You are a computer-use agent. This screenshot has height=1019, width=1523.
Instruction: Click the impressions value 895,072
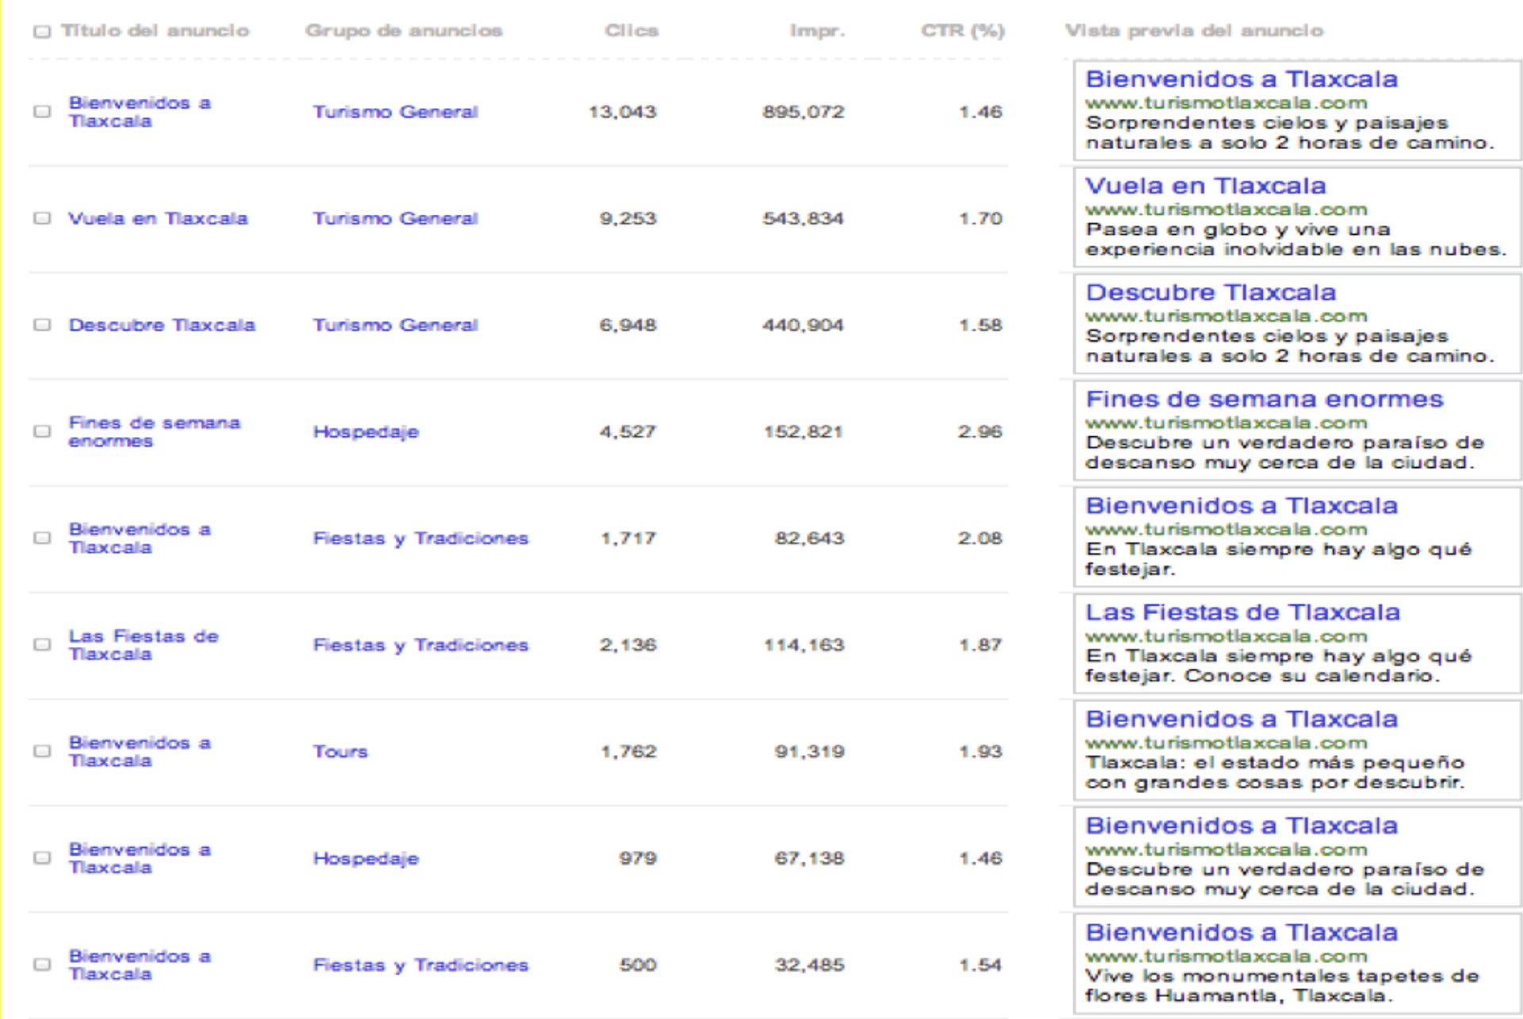(x=804, y=112)
